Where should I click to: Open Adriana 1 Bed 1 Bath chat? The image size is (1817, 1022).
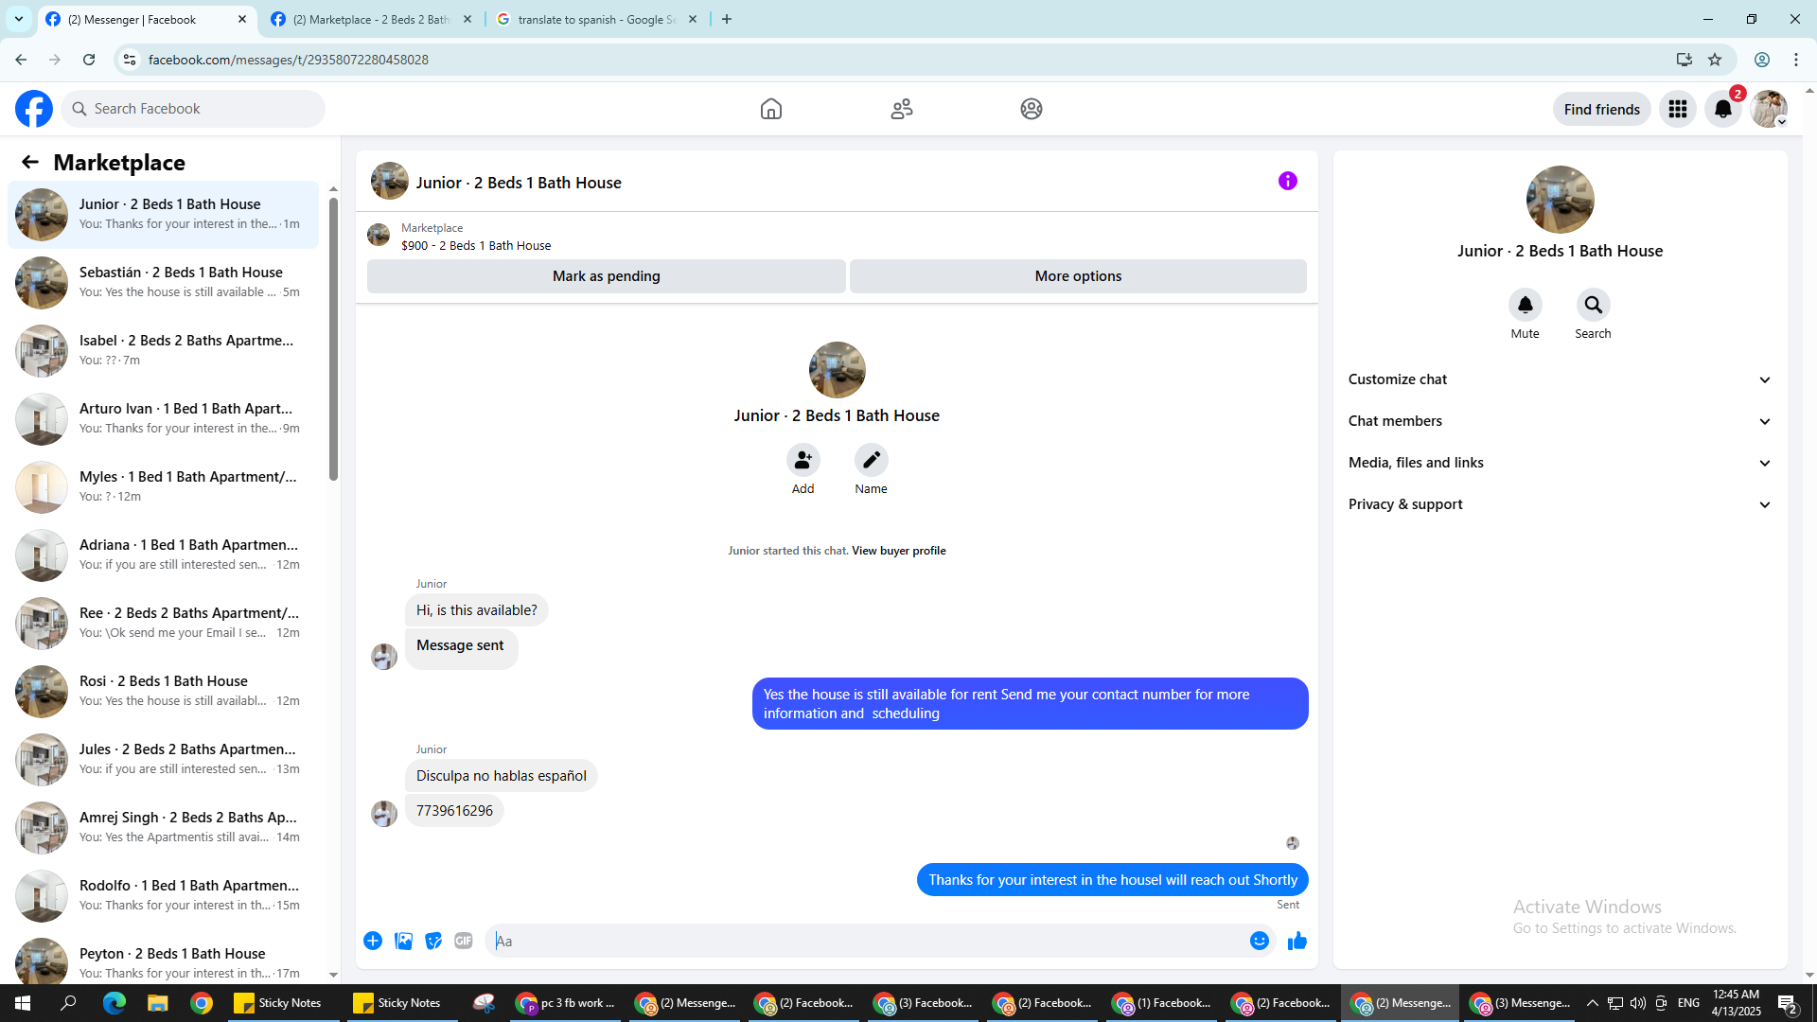(164, 555)
